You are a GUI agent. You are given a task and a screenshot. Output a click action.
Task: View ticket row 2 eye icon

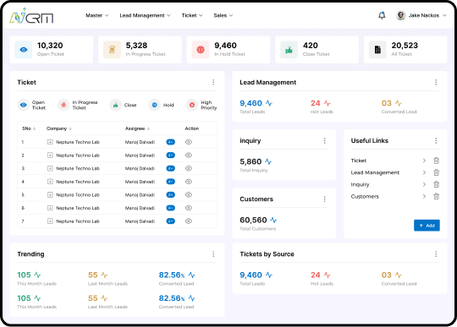(189, 155)
